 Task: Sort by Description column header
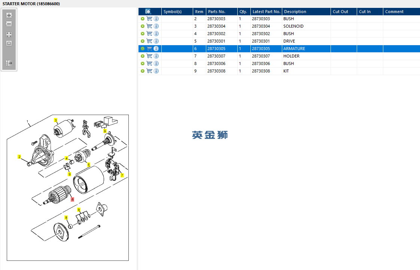(x=306, y=12)
